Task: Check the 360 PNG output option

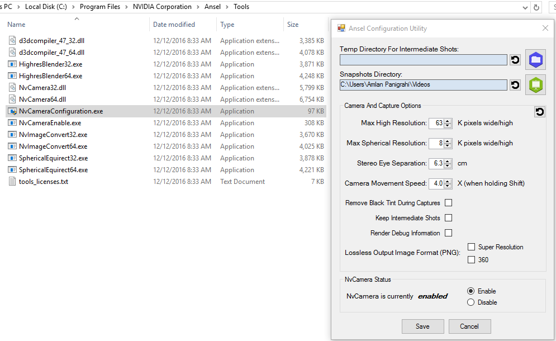Action: [471, 260]
